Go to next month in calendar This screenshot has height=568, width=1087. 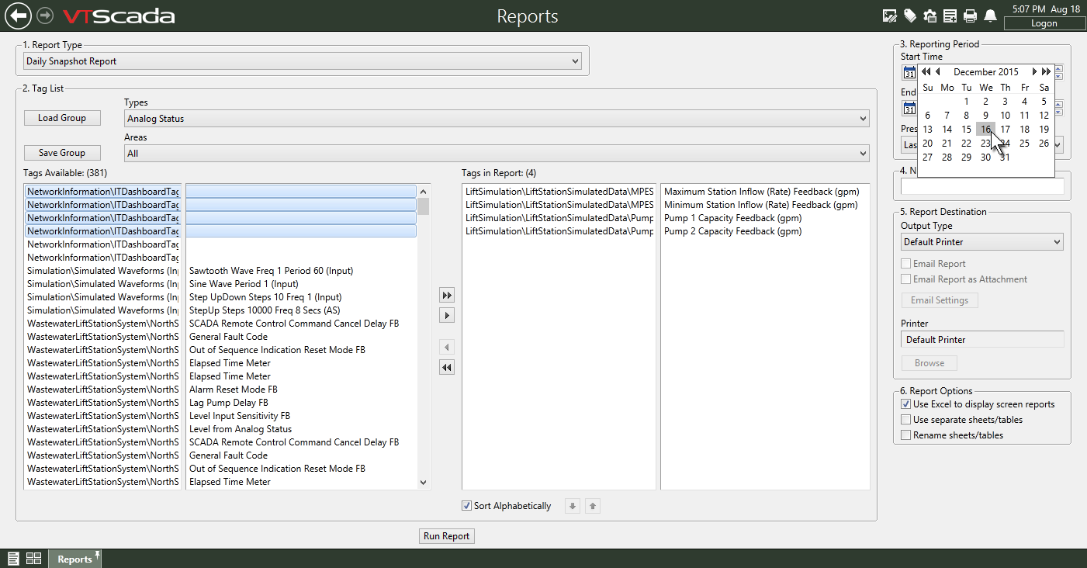[1034, 72]
